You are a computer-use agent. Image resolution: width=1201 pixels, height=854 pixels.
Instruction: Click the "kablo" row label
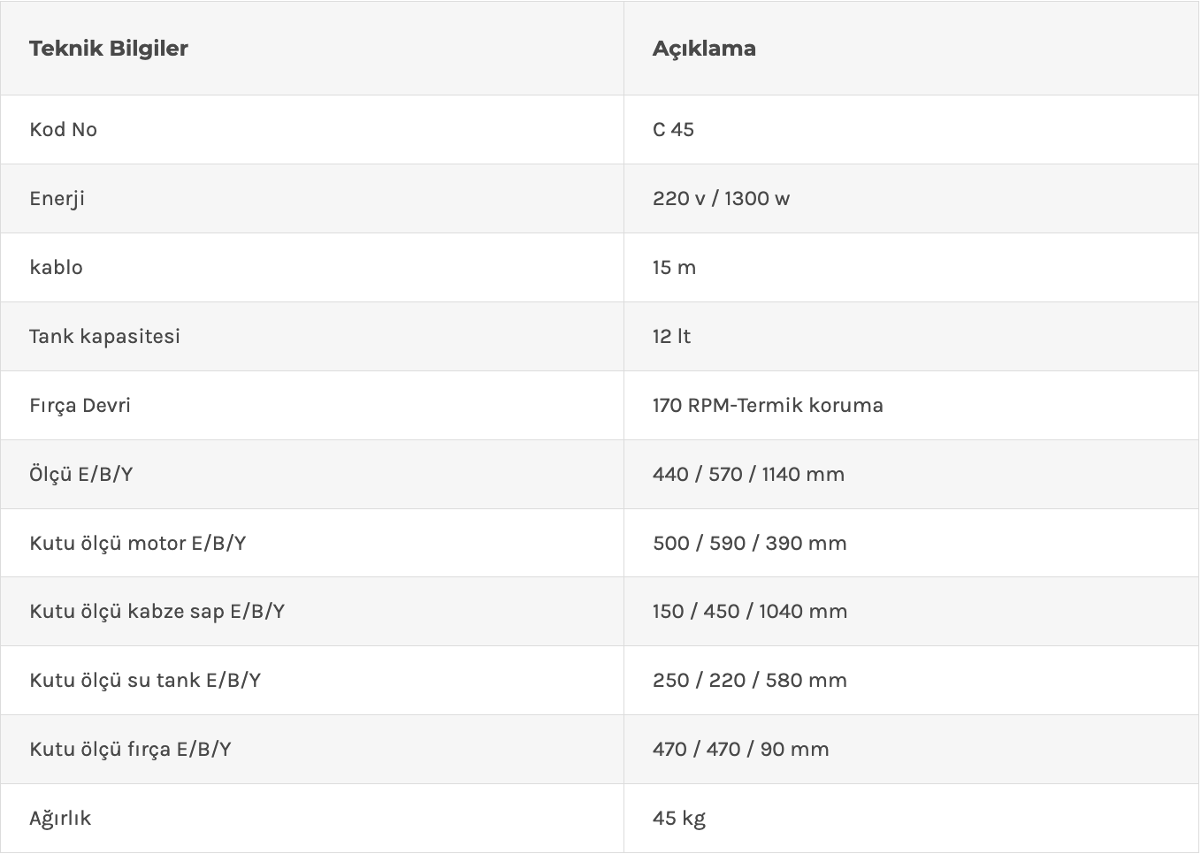(57, 268)
